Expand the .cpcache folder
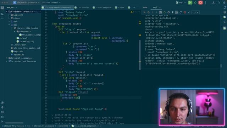 (x=9, y=15)
